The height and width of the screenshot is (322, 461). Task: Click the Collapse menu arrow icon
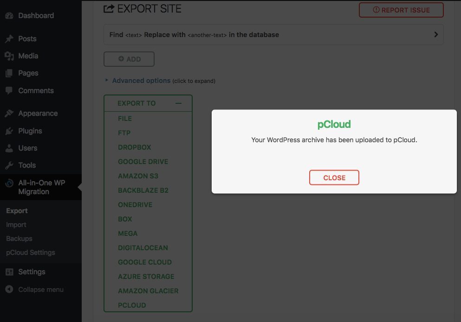click(x=9, y=290)
